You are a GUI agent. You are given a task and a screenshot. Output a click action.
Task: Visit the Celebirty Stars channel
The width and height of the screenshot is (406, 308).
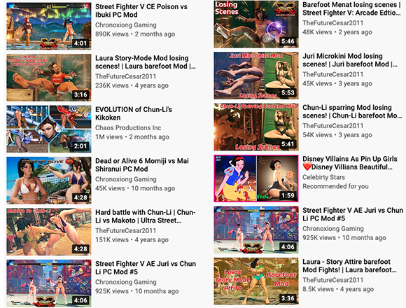[323, 177]
